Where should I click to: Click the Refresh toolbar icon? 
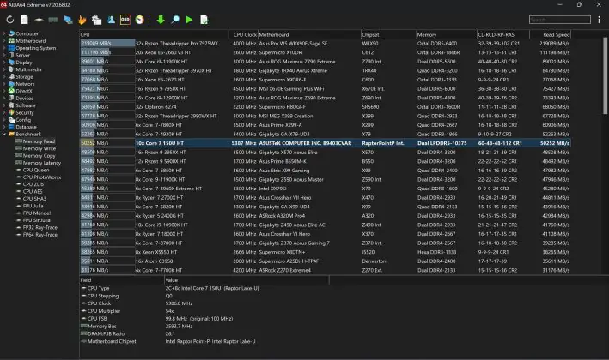[x=10, y=20]
